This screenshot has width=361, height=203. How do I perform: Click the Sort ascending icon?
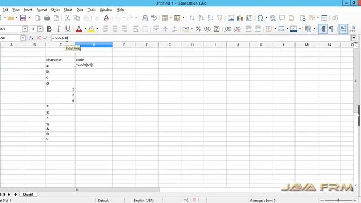201,18
